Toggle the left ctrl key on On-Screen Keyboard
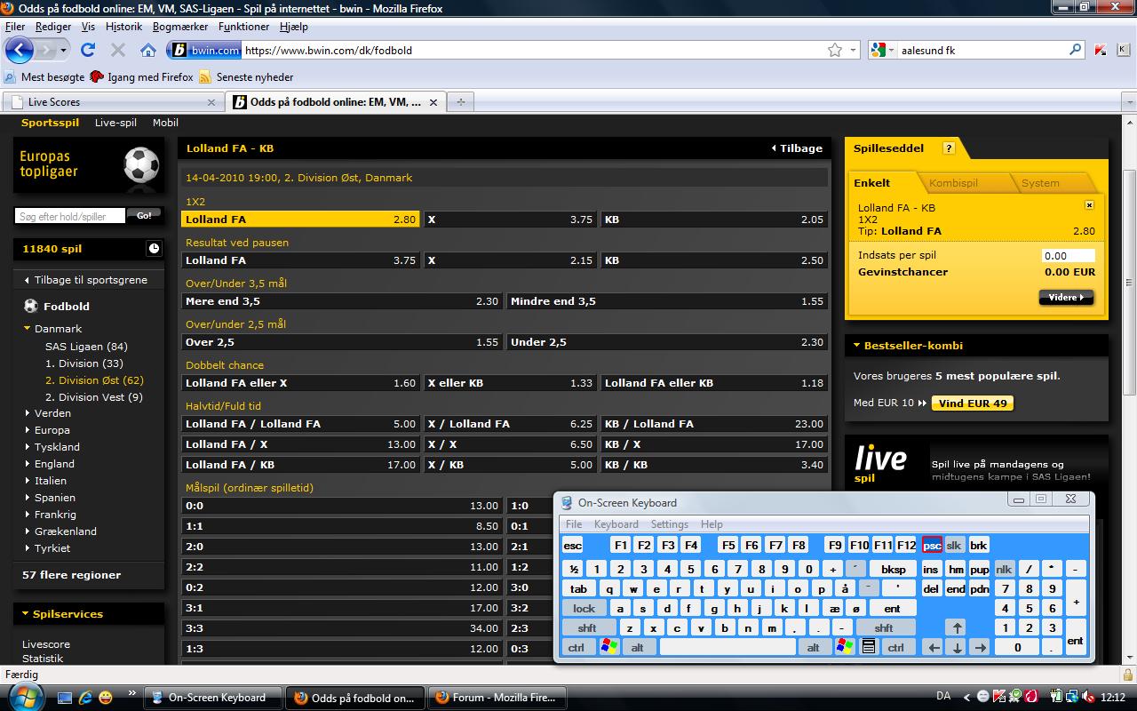The image size is (1137, 711). pyautogui.click(x=576, y=647)
